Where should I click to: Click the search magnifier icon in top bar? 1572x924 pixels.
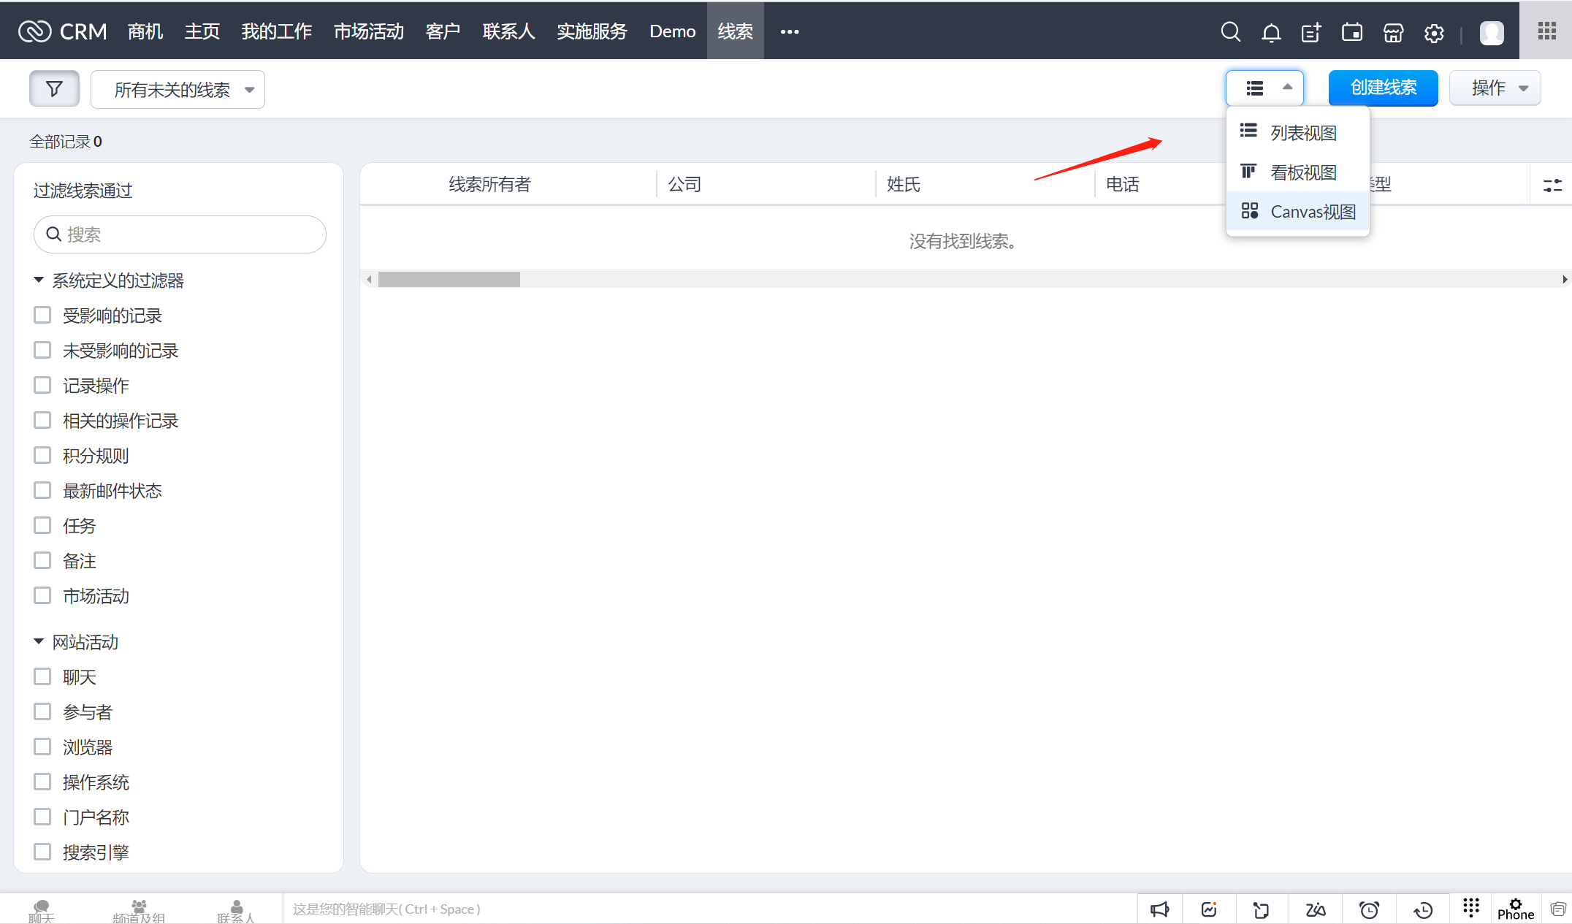(1230, 32)
